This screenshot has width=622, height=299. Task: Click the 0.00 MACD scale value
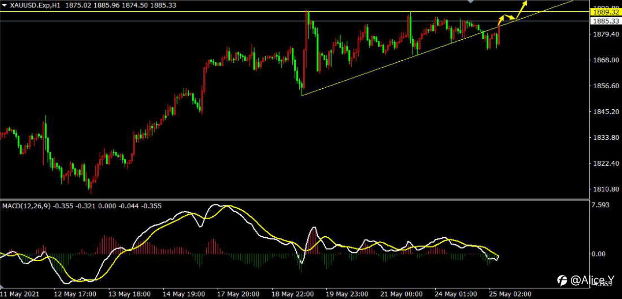pos(599,254)
